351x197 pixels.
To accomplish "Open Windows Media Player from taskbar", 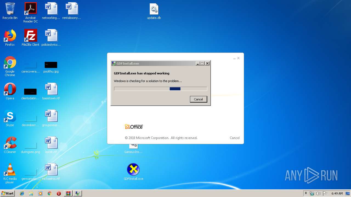I will (40, 193).
